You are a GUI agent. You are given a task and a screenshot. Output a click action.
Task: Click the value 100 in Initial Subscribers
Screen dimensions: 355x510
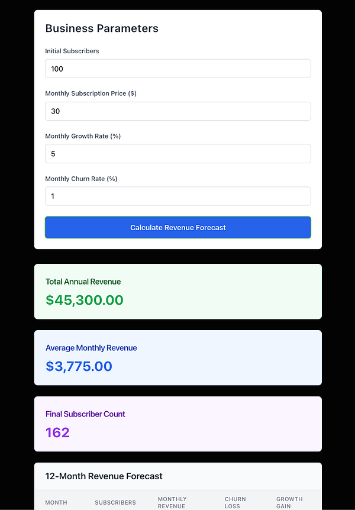pos(57,68)
